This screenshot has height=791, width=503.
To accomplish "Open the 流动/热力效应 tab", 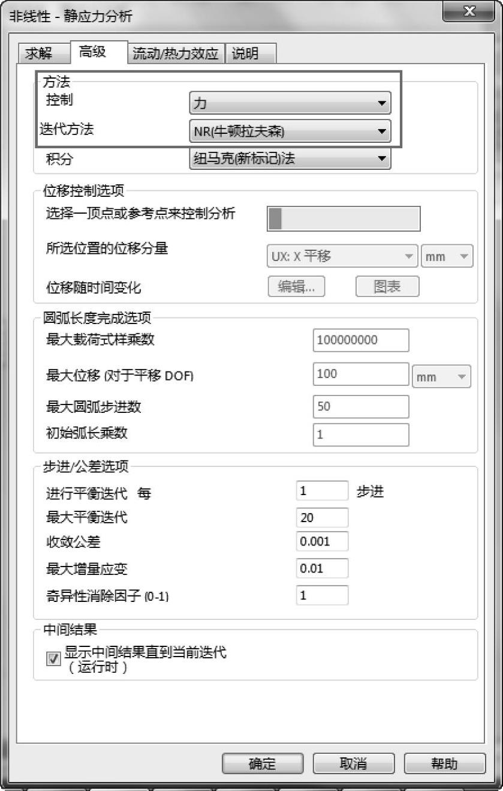I will coord(176,53).
